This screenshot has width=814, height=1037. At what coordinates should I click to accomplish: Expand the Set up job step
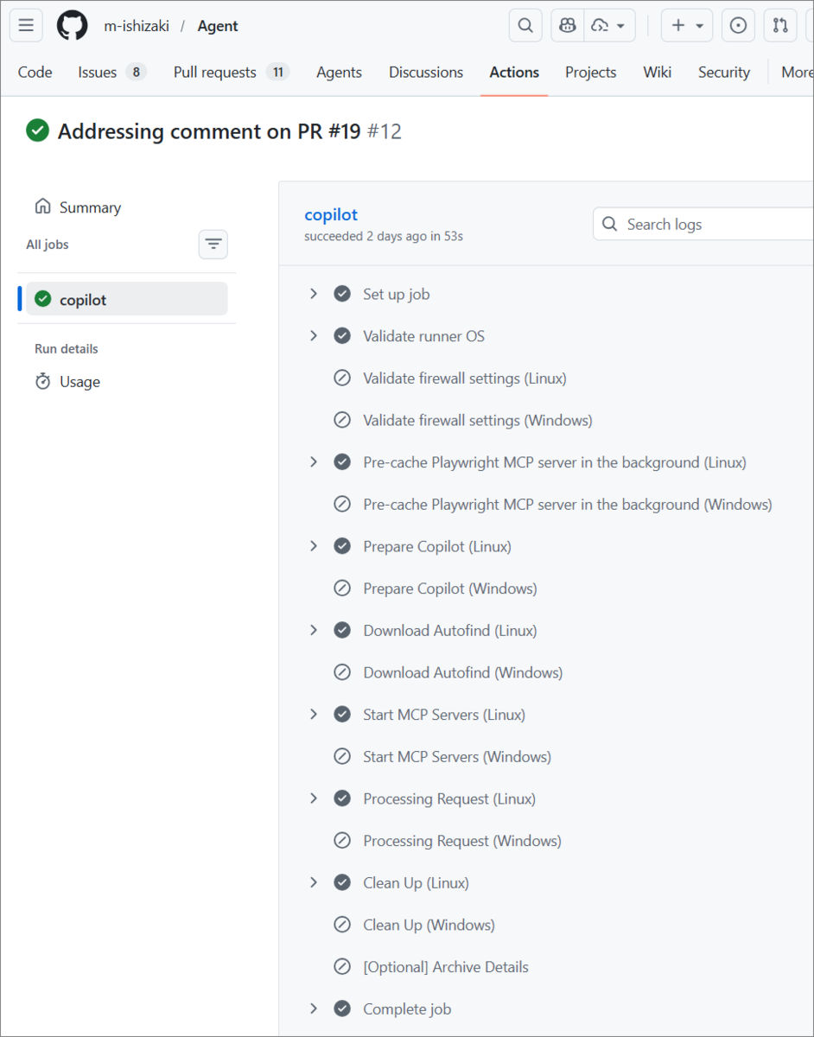coord(314,294)
